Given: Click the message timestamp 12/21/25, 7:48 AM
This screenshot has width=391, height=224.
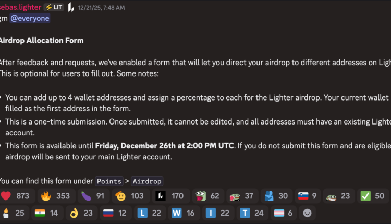Looking at the screenshot, I should tap(102, 8).
